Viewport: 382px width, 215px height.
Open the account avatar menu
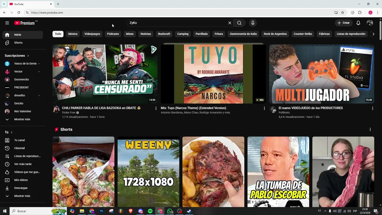[370, 23]
